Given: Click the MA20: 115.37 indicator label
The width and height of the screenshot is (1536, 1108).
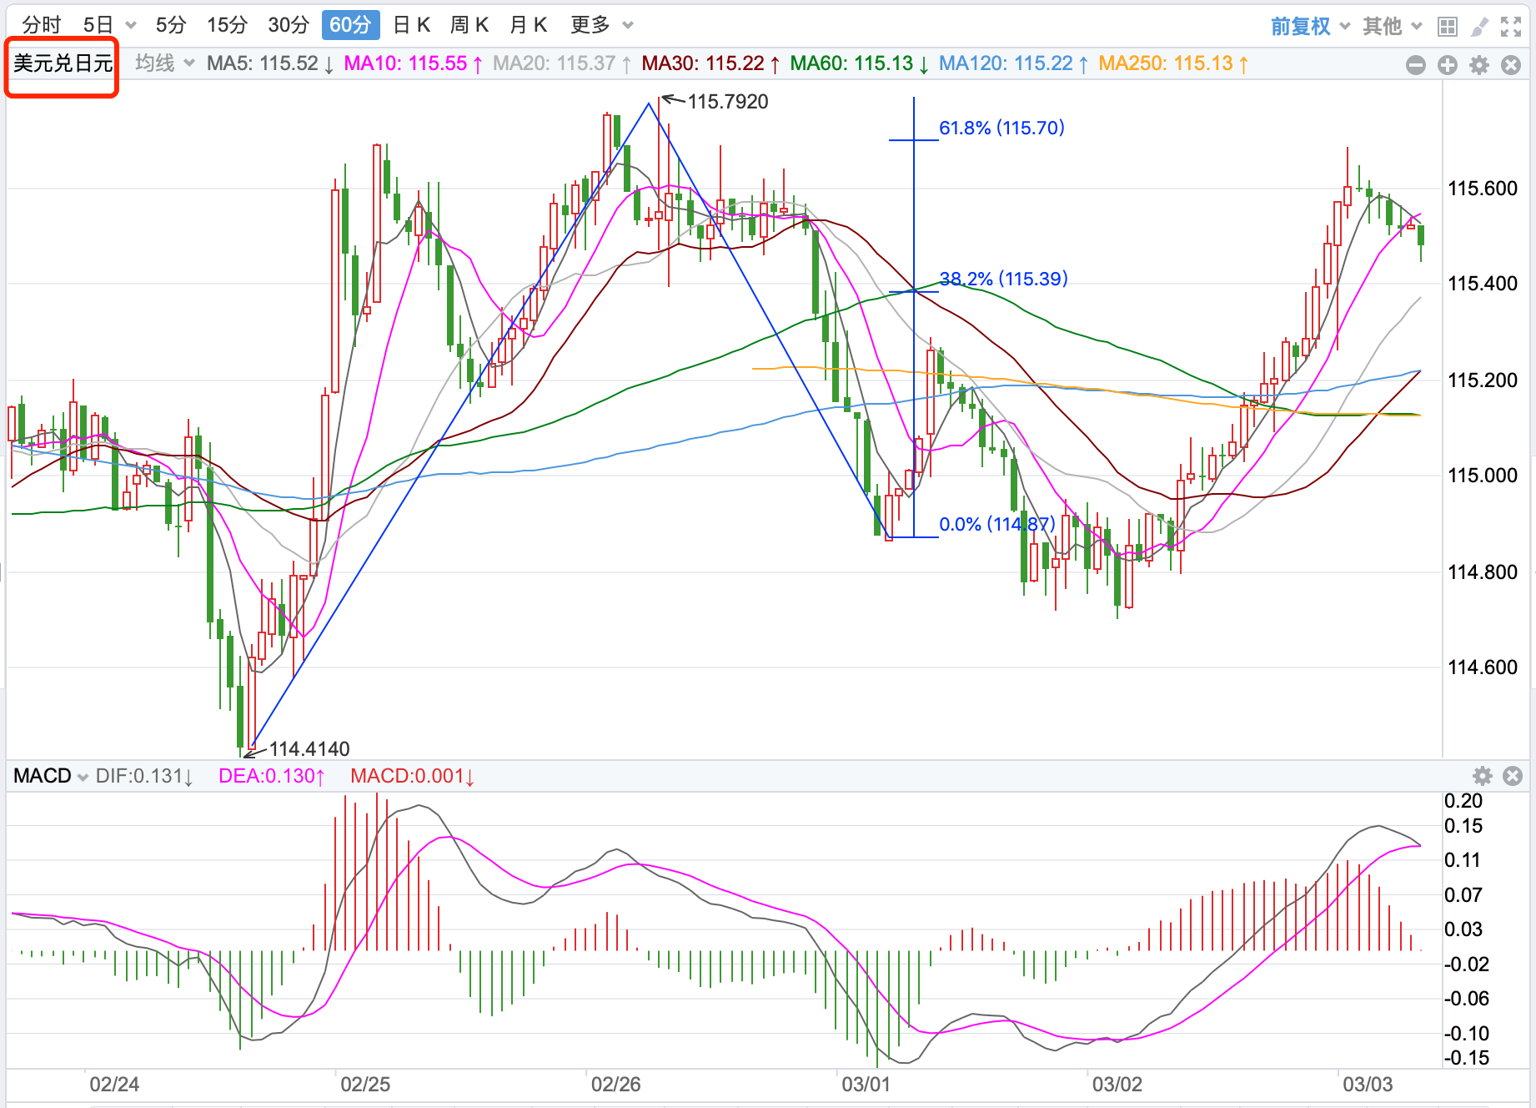Looking at the screenshot, I should point(562,63).
